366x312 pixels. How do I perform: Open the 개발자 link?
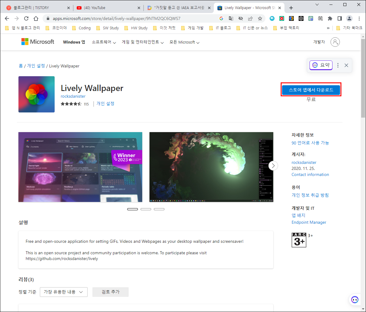(319, 42)
